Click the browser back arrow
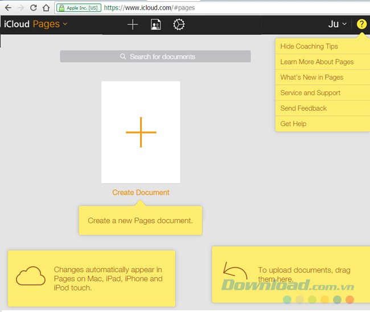Screen dimensions: 370x312 click(8, 8)
